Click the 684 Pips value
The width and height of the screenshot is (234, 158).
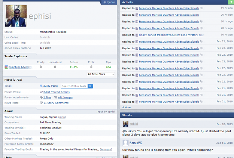108,67
